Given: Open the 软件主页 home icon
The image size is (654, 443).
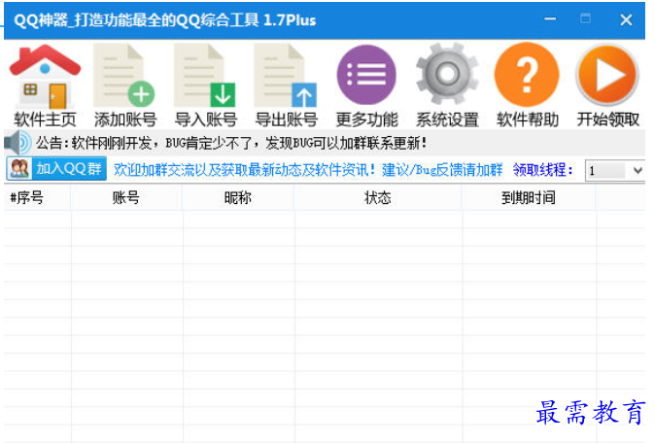Looking at the screenshot, I should click(x=45, y=85).
